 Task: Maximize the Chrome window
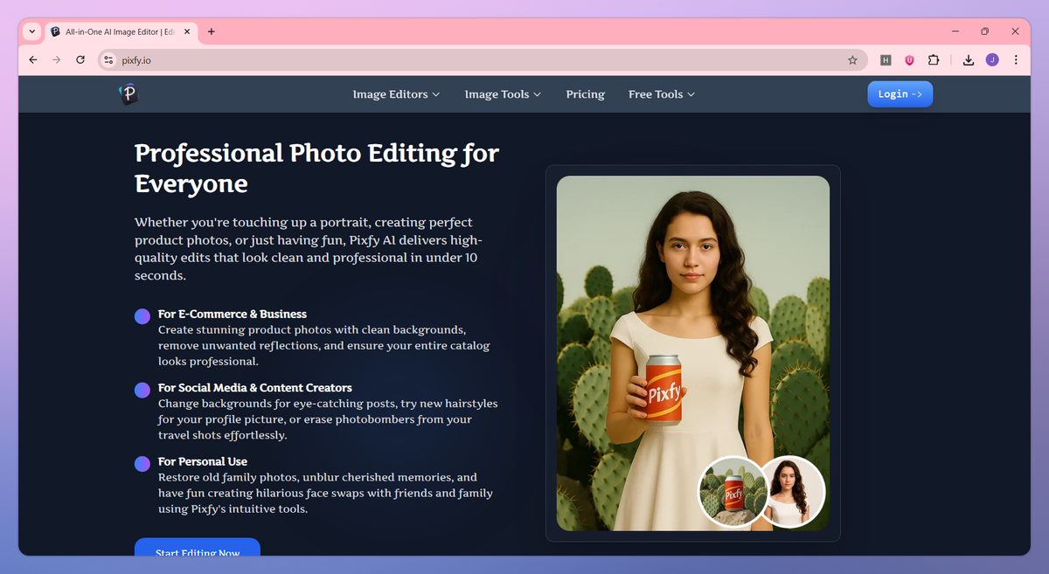[x=984, y=31]
